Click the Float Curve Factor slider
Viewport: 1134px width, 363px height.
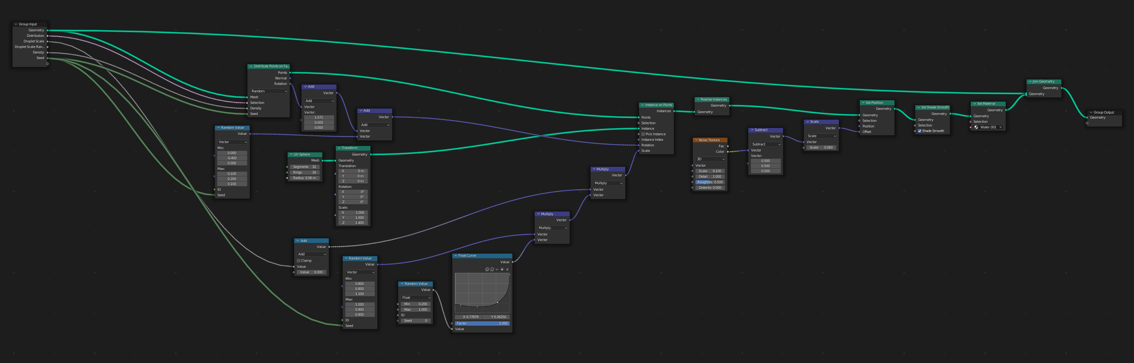point(482,323)
